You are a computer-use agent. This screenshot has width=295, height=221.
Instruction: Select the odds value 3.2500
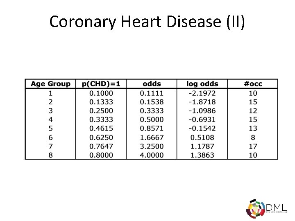[152, 146]
